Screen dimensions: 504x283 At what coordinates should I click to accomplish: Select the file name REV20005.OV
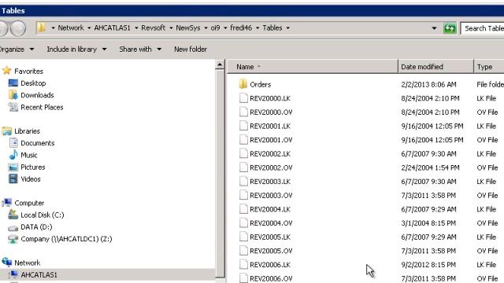tap(271, 251)
